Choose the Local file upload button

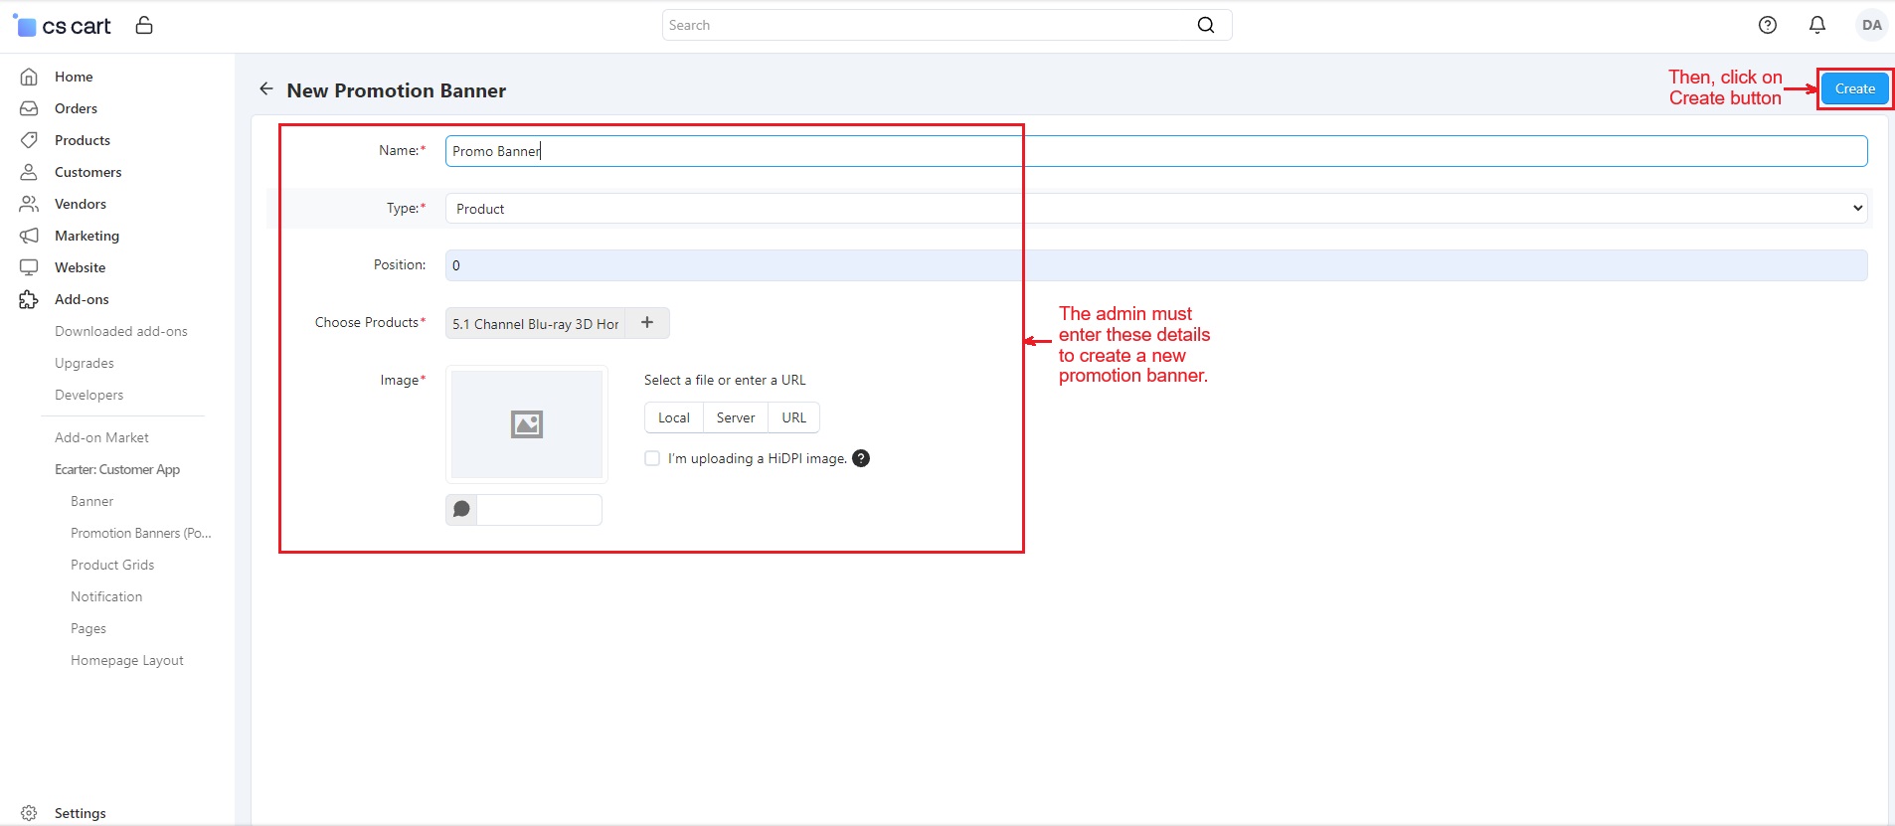[673, 418]
